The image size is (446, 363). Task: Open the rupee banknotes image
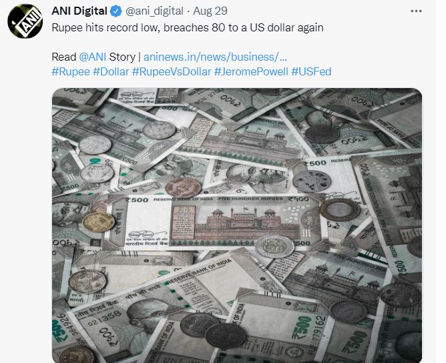click(237, 225)
